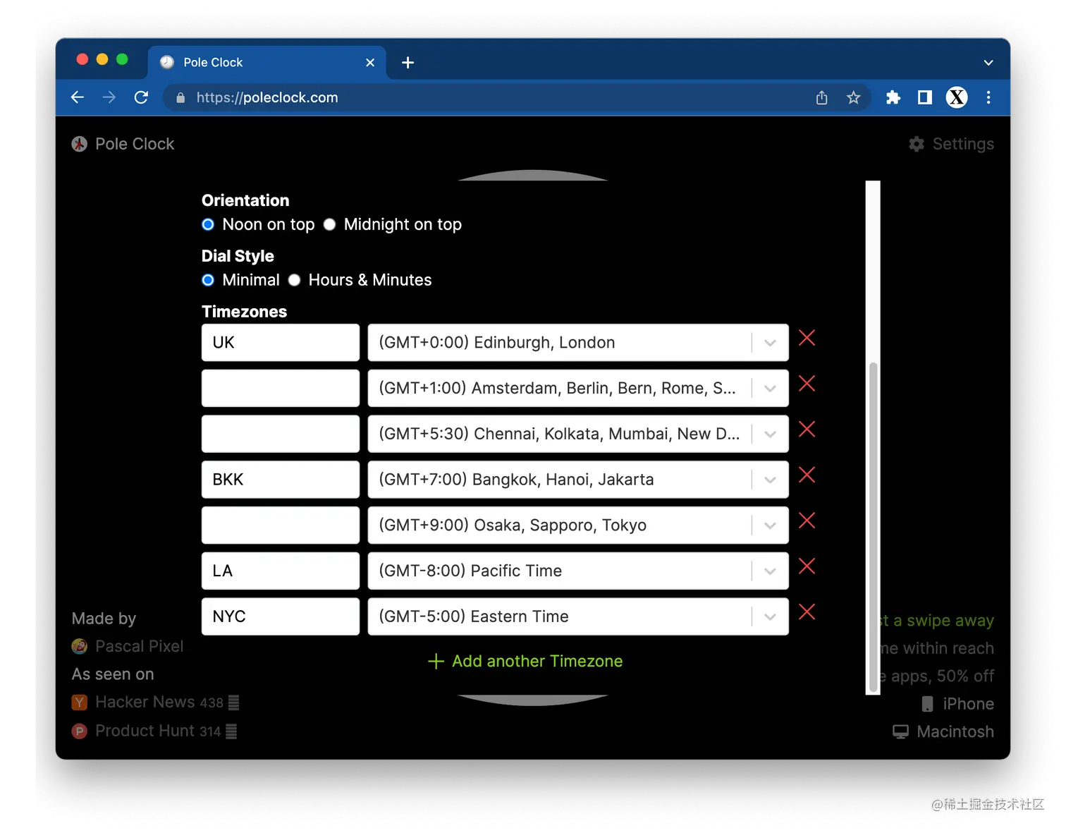This screenshot has height=833, width=1066.
Task: Go forward in browser history
Action: pos(109,97)
